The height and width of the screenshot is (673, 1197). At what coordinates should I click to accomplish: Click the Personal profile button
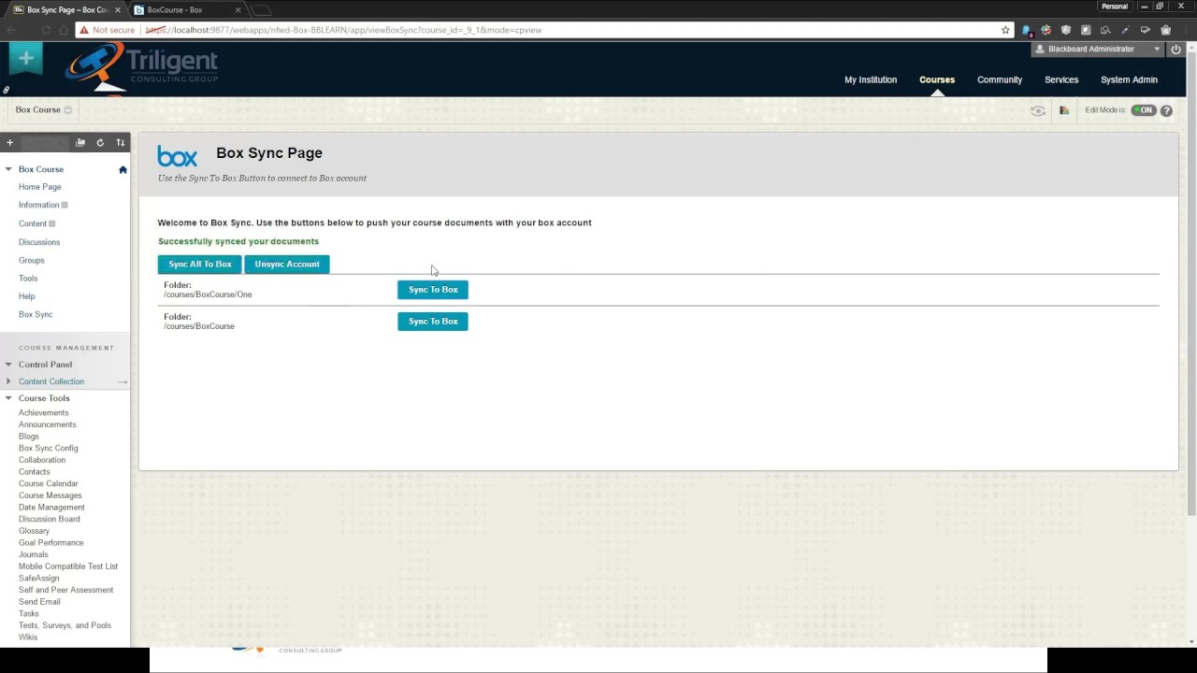(x=1115, y=7)
